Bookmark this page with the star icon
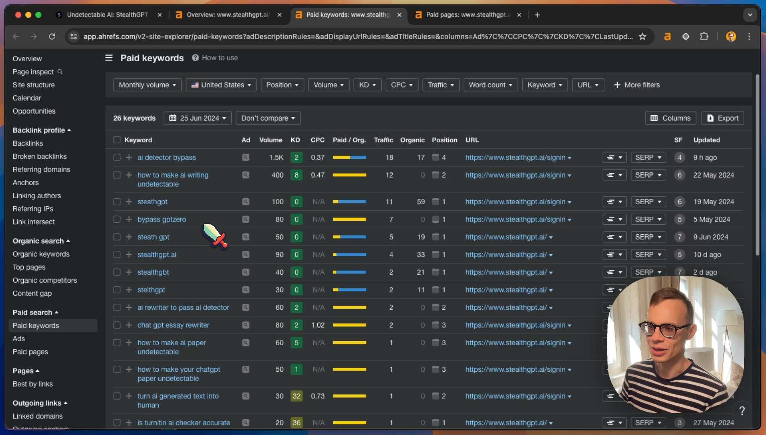Screen dimensions: 766x435 point(643,37)
